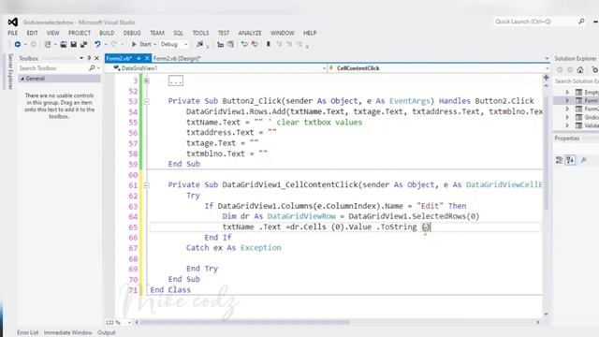
Task: Click the Undo toolbar icon
Action: click(97, 44)
